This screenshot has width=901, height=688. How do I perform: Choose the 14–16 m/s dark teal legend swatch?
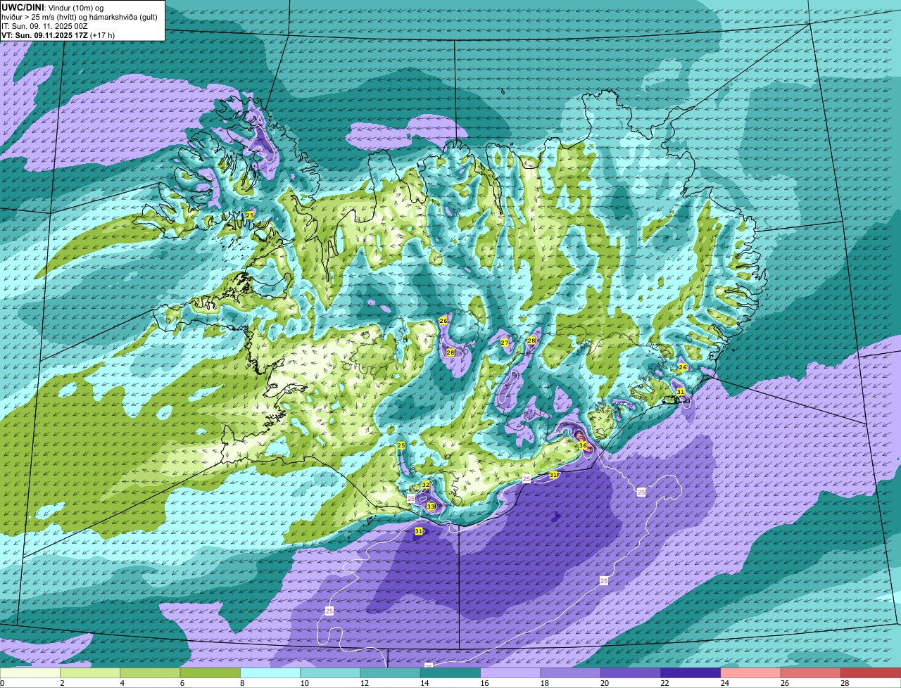pyautogui.click(x=450, y=673)
